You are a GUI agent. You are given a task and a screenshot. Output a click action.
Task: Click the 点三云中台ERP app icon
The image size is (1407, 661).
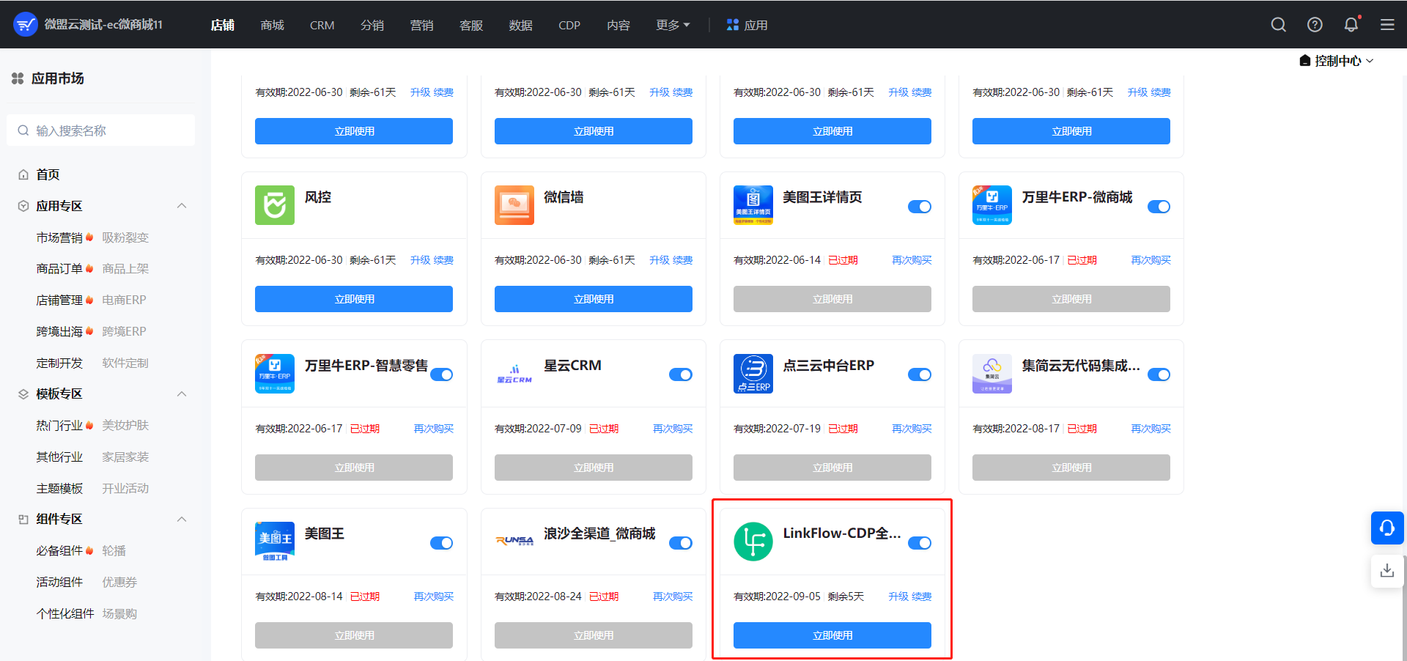pyautogui.click(x=753, y=374)
